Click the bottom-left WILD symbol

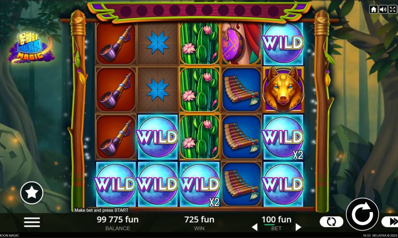pos(115,184)
